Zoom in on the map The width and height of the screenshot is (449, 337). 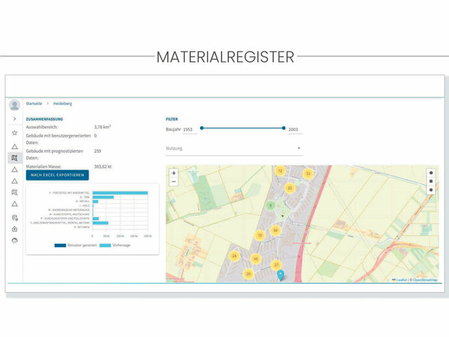[x=174, y=173]
